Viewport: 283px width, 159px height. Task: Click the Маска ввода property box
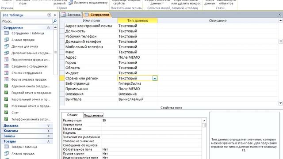click(x=152, y=129)
